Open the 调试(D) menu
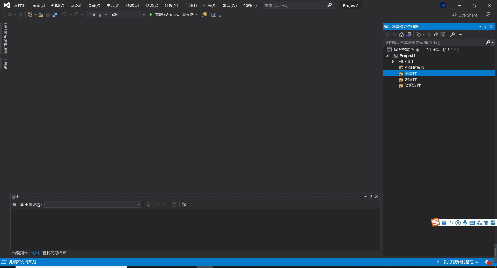Screen dimensions: 497x268 pos(132,5)
